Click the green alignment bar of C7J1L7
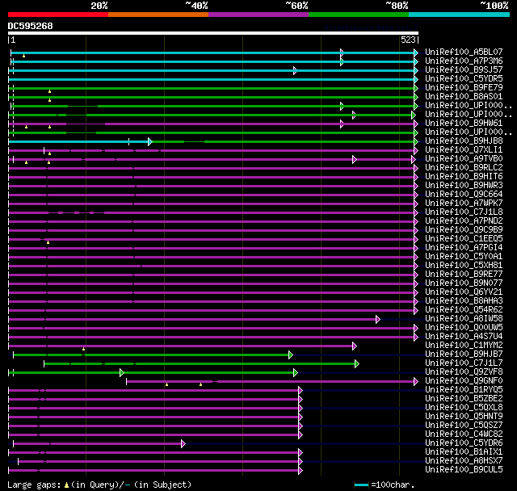 (200, 363)
